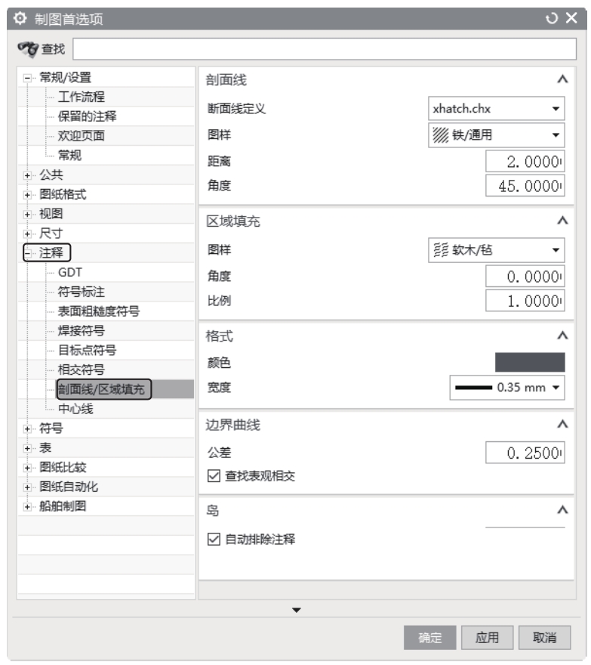This screenshot has width=591, height=665.
Task: Collapse the 注释 tree node
Action: point(27,253)
